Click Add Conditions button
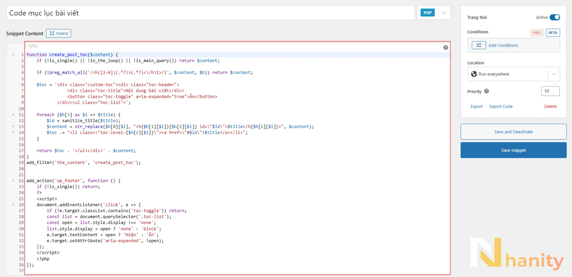 point(514,45)
